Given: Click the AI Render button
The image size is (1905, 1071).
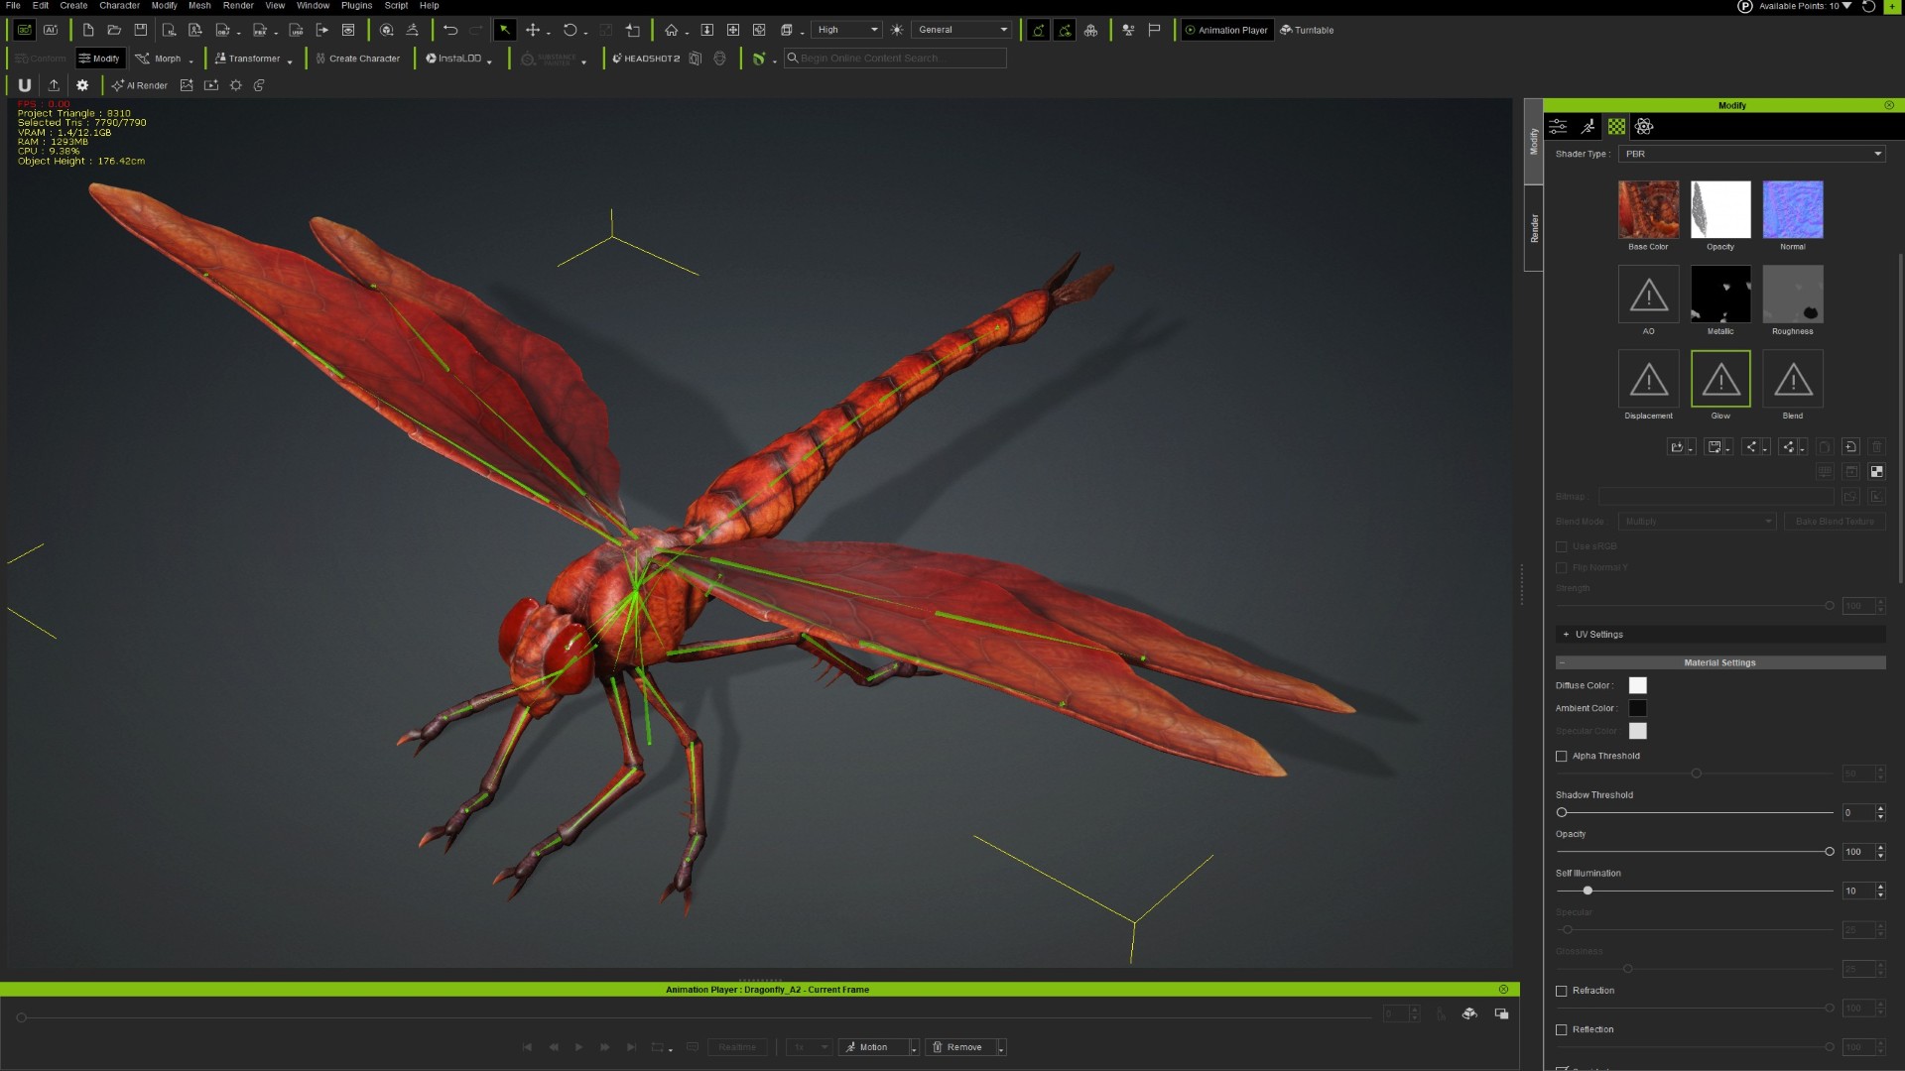Looking at the screenshot, I should [x=140, y=85].
